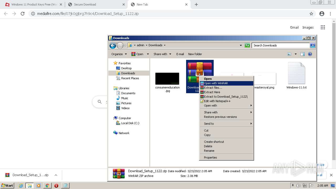Expand the Send to submenu
Image resolution: width=336 pixels, height=189 pixels.
point(227,124)
